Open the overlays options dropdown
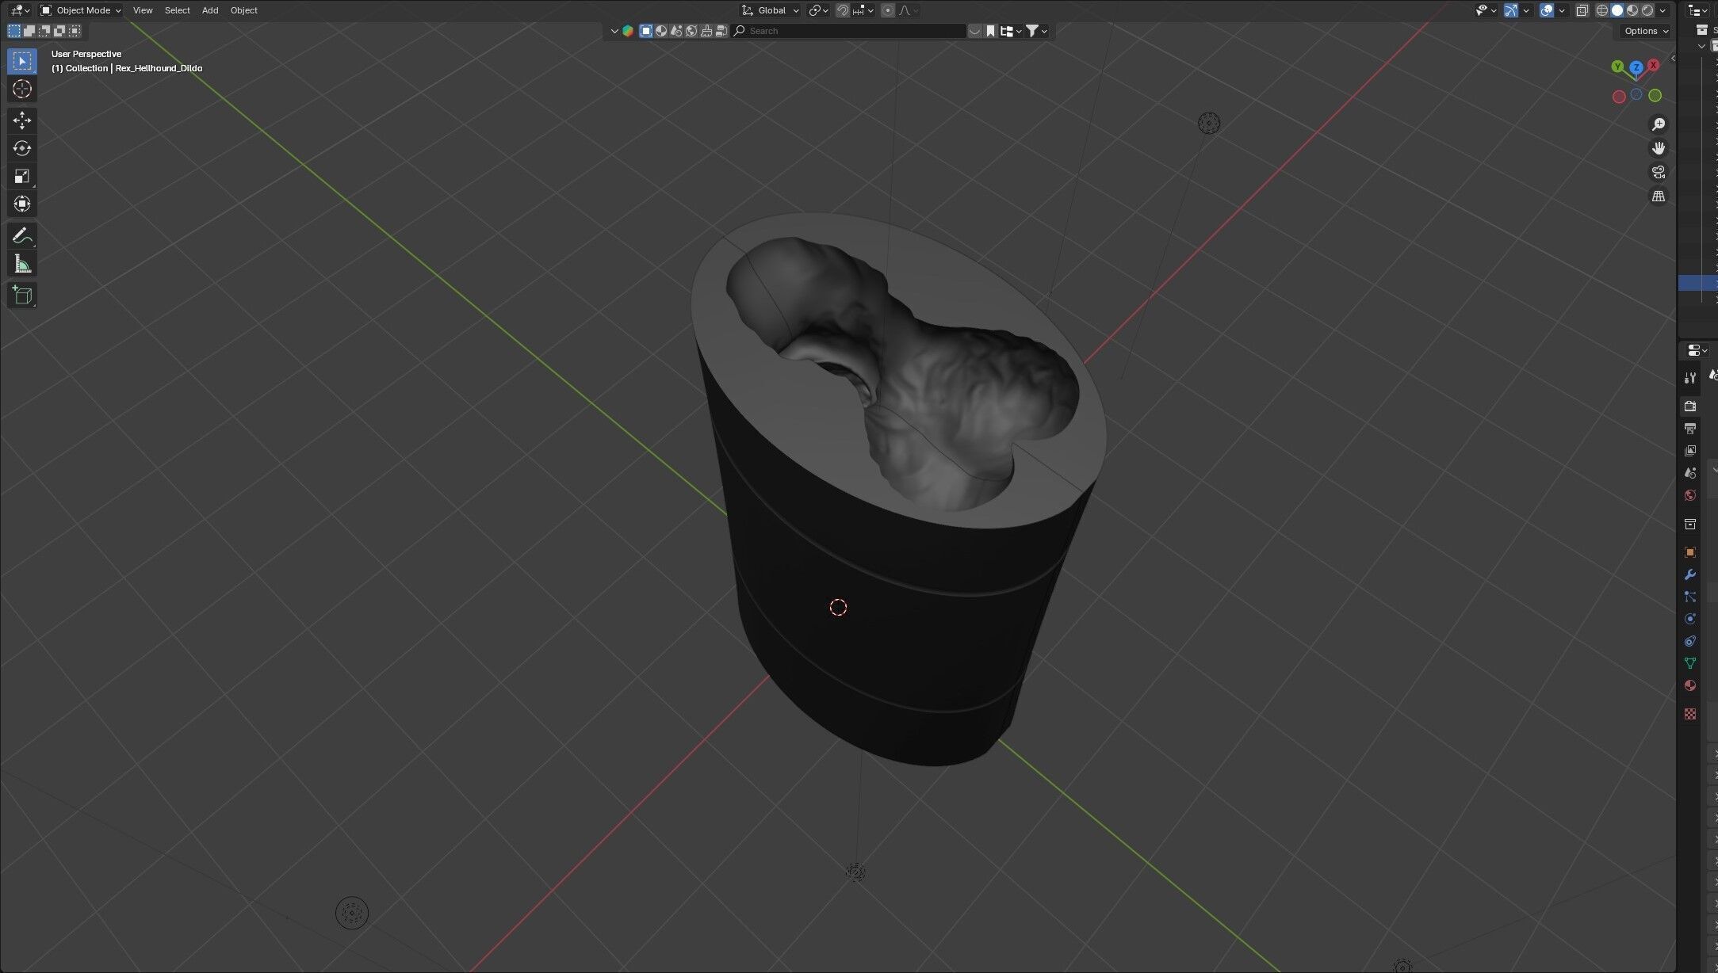Viewport: 1718px width, 973px height. point(1562,10)
